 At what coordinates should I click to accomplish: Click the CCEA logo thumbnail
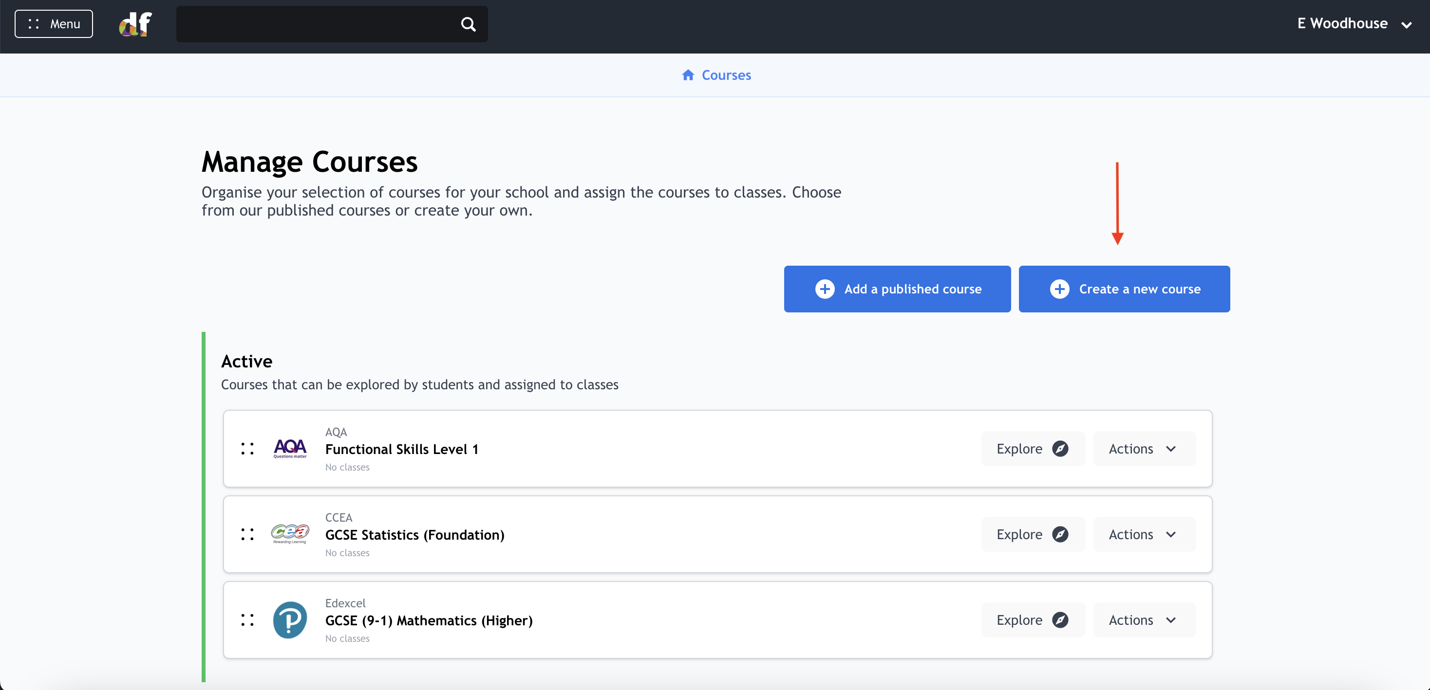290,534
